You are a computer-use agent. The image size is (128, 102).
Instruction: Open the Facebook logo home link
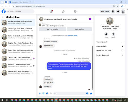[4, 11]
